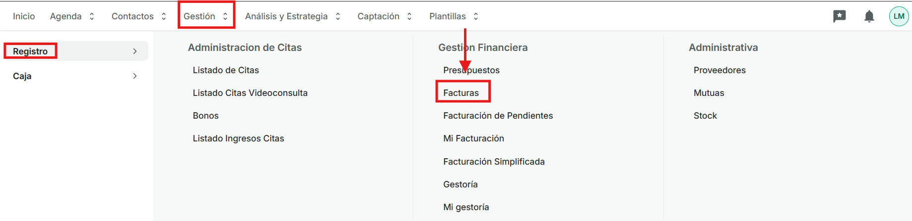Click the feedback star chat icon
The height and width of the screenshot is (221, 912).
839,16
